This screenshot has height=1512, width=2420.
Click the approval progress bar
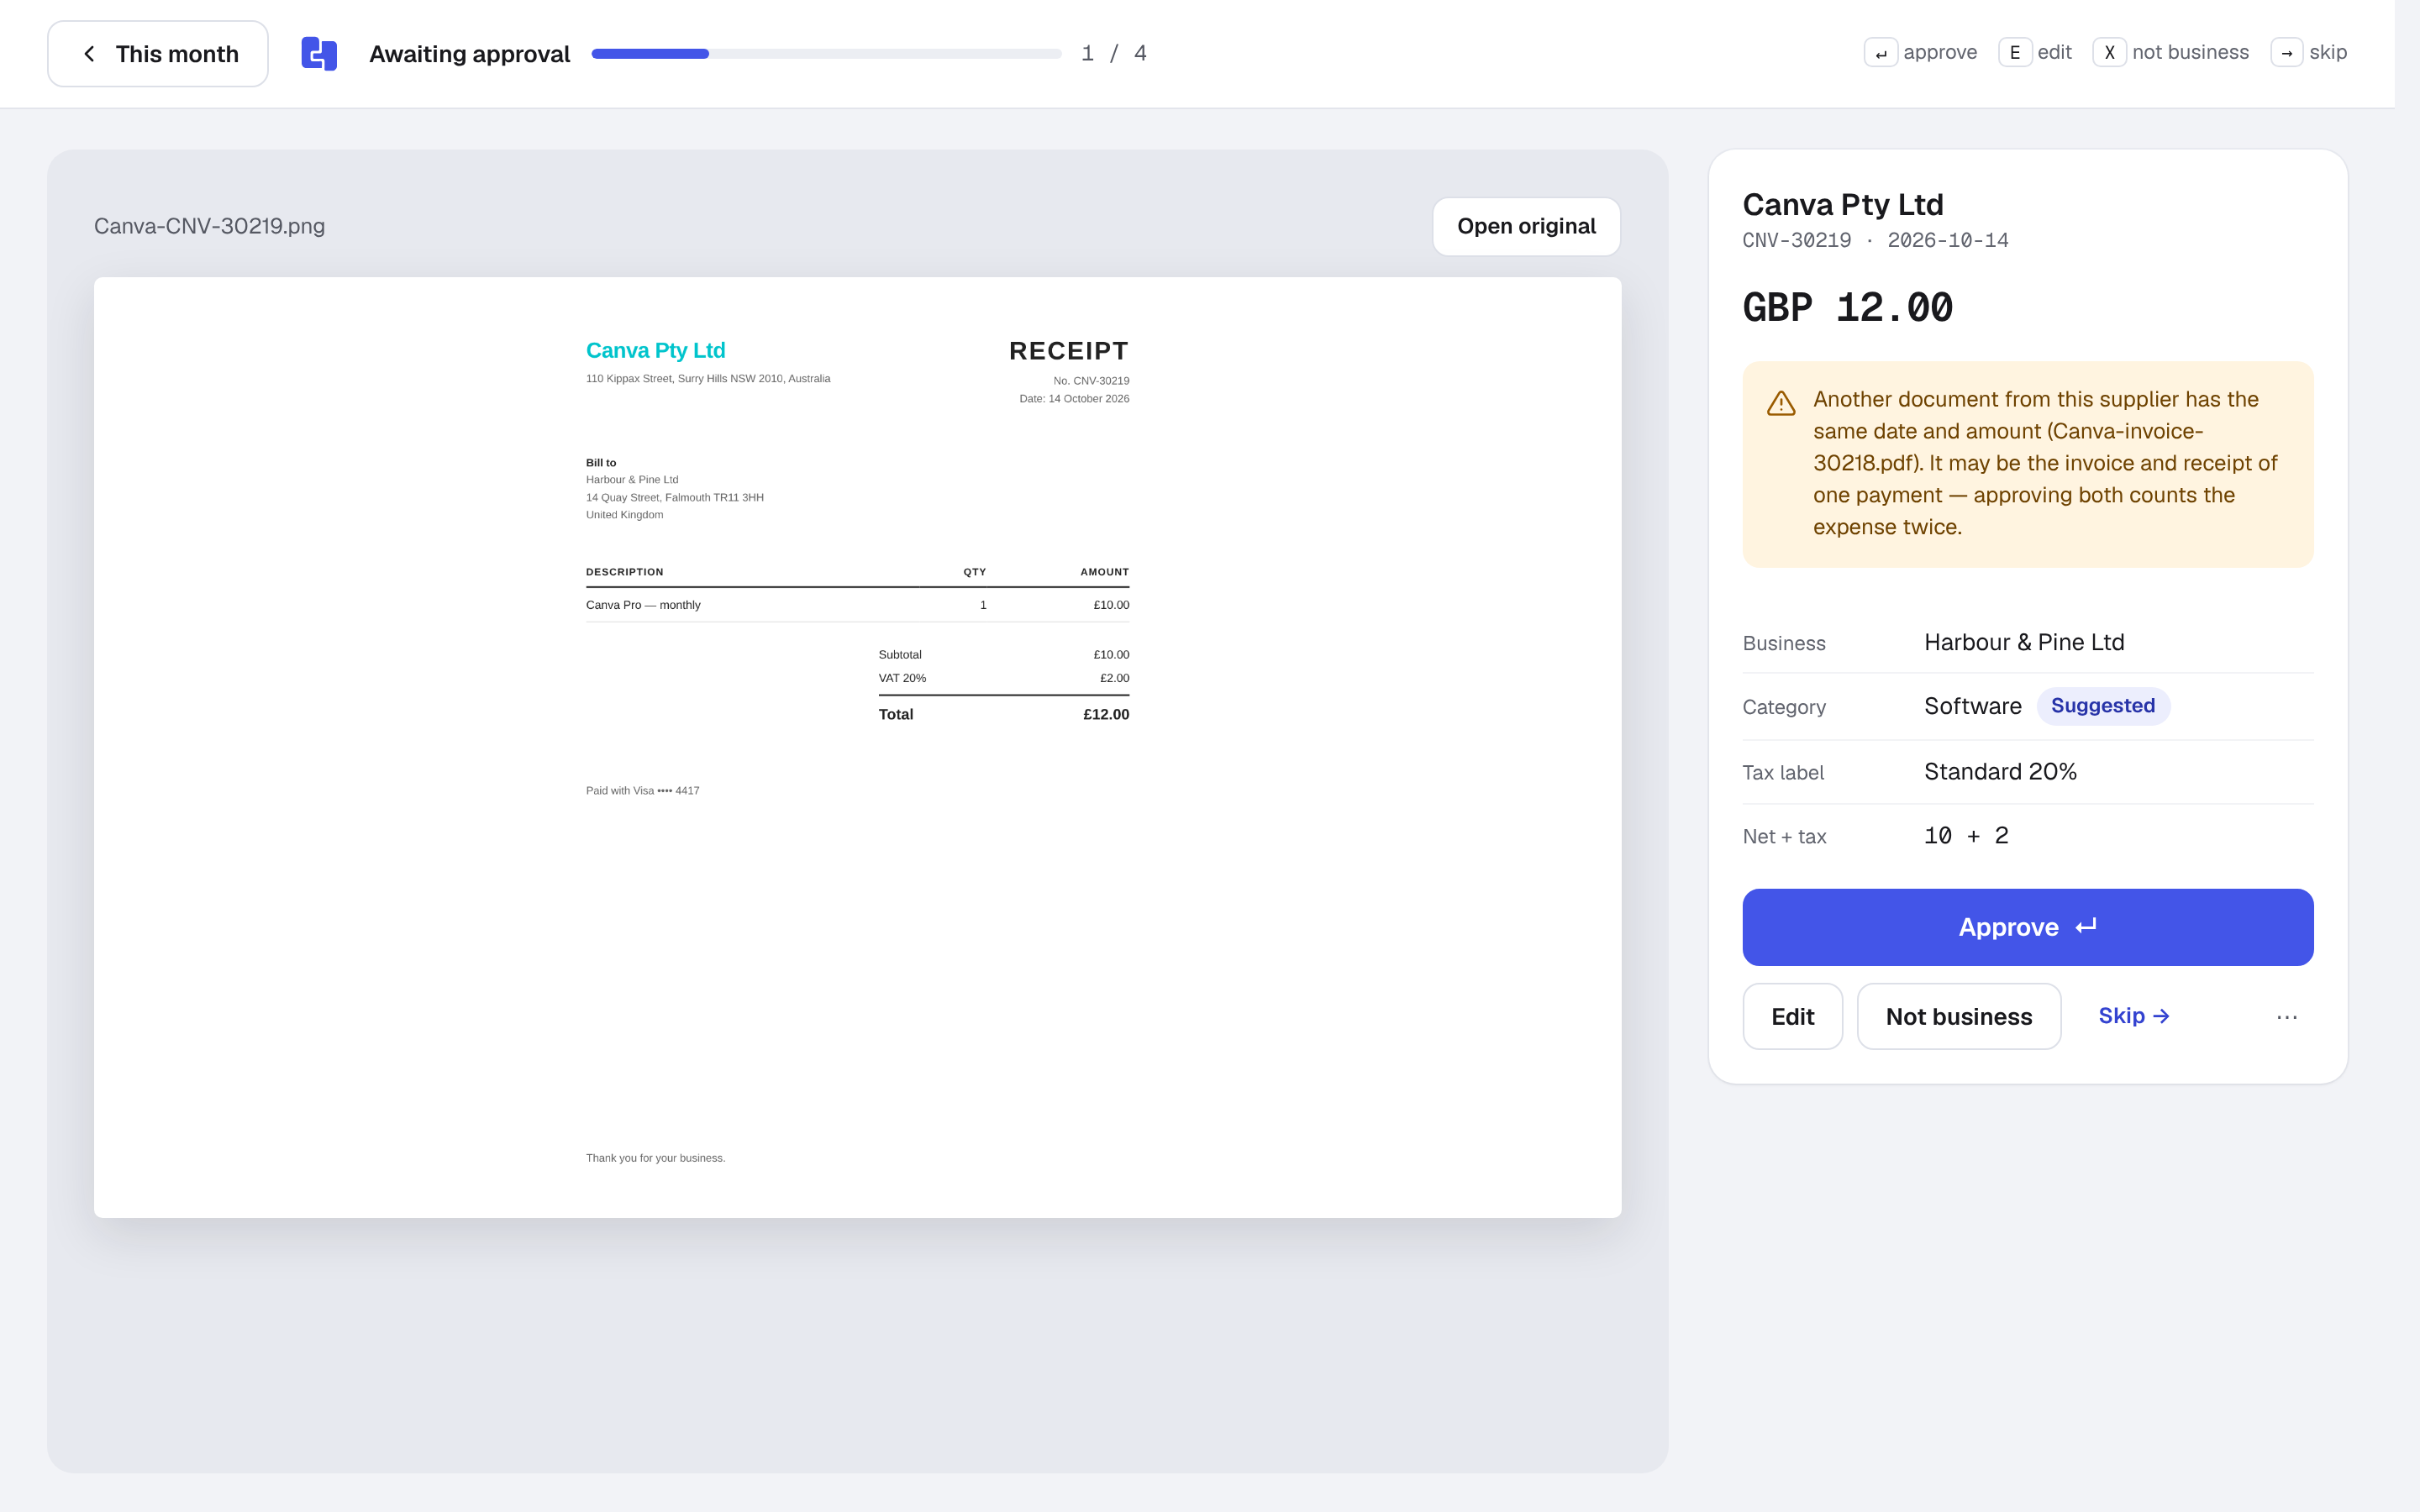826,54
